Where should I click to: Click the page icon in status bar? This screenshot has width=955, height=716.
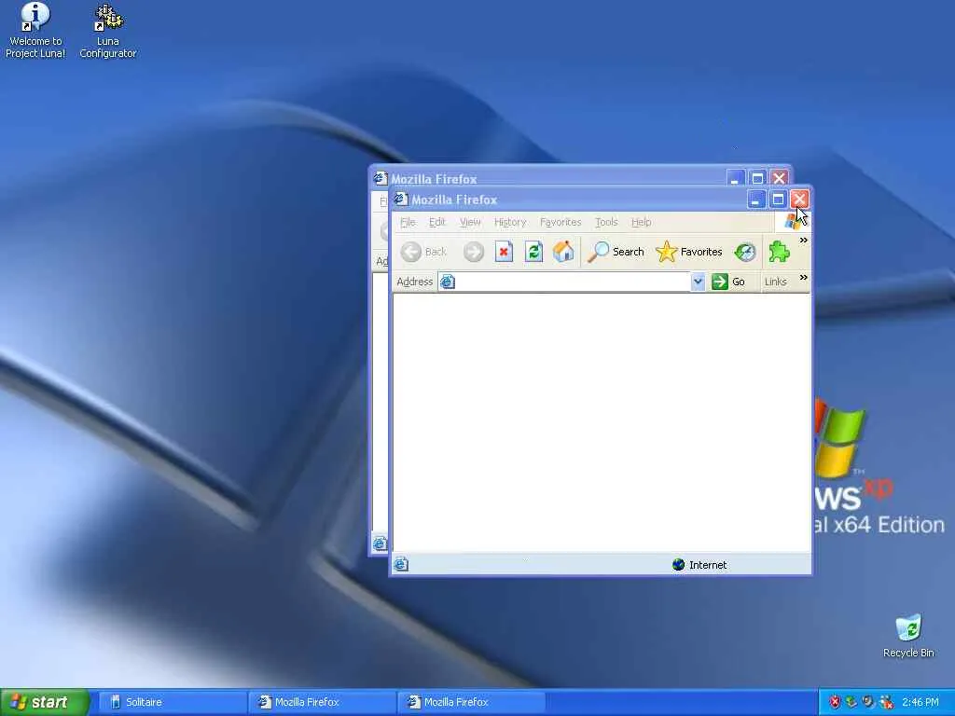401,564
